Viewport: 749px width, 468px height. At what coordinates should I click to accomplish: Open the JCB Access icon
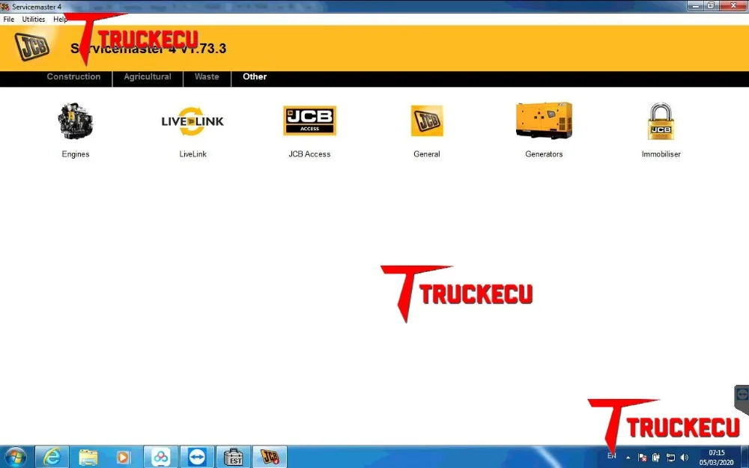point(309,121)
